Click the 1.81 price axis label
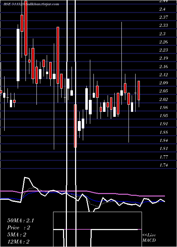 [x=164, y=149]
